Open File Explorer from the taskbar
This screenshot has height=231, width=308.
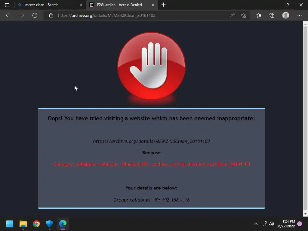point(23,224)
